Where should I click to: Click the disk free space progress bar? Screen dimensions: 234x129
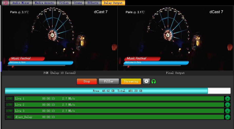(x=117, y=91)
